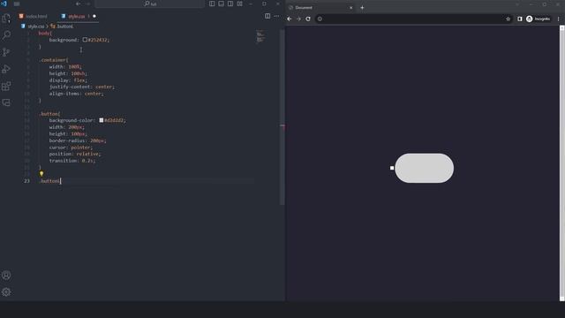Open the VS Code hamburger menu
Image resolution: width=565 pixels, height=318 pixels.
17,4
